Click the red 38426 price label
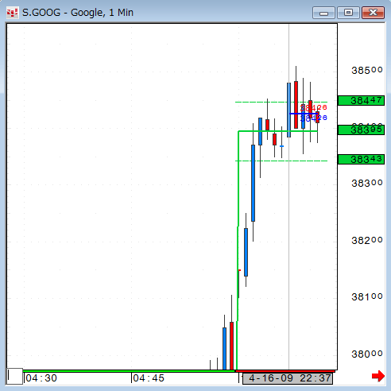The height and width of the screenshot is (391, 391). (x=314, y=107)
